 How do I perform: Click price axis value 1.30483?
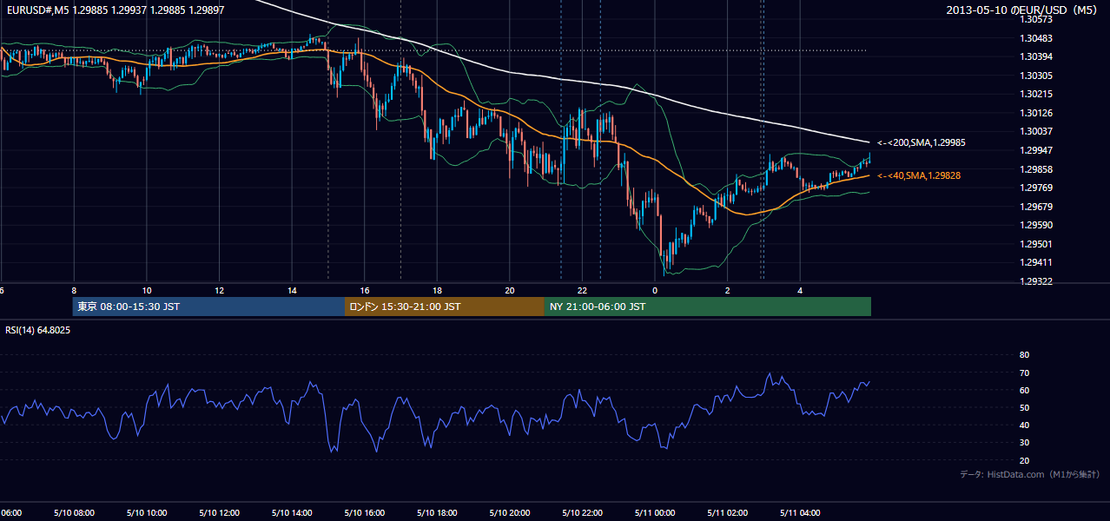[x=1035, y=38]
